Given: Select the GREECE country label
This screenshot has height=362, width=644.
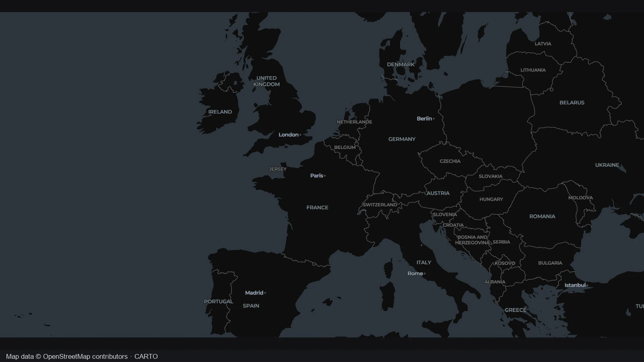Looking at the screenshot, I should tap(516, 310).
